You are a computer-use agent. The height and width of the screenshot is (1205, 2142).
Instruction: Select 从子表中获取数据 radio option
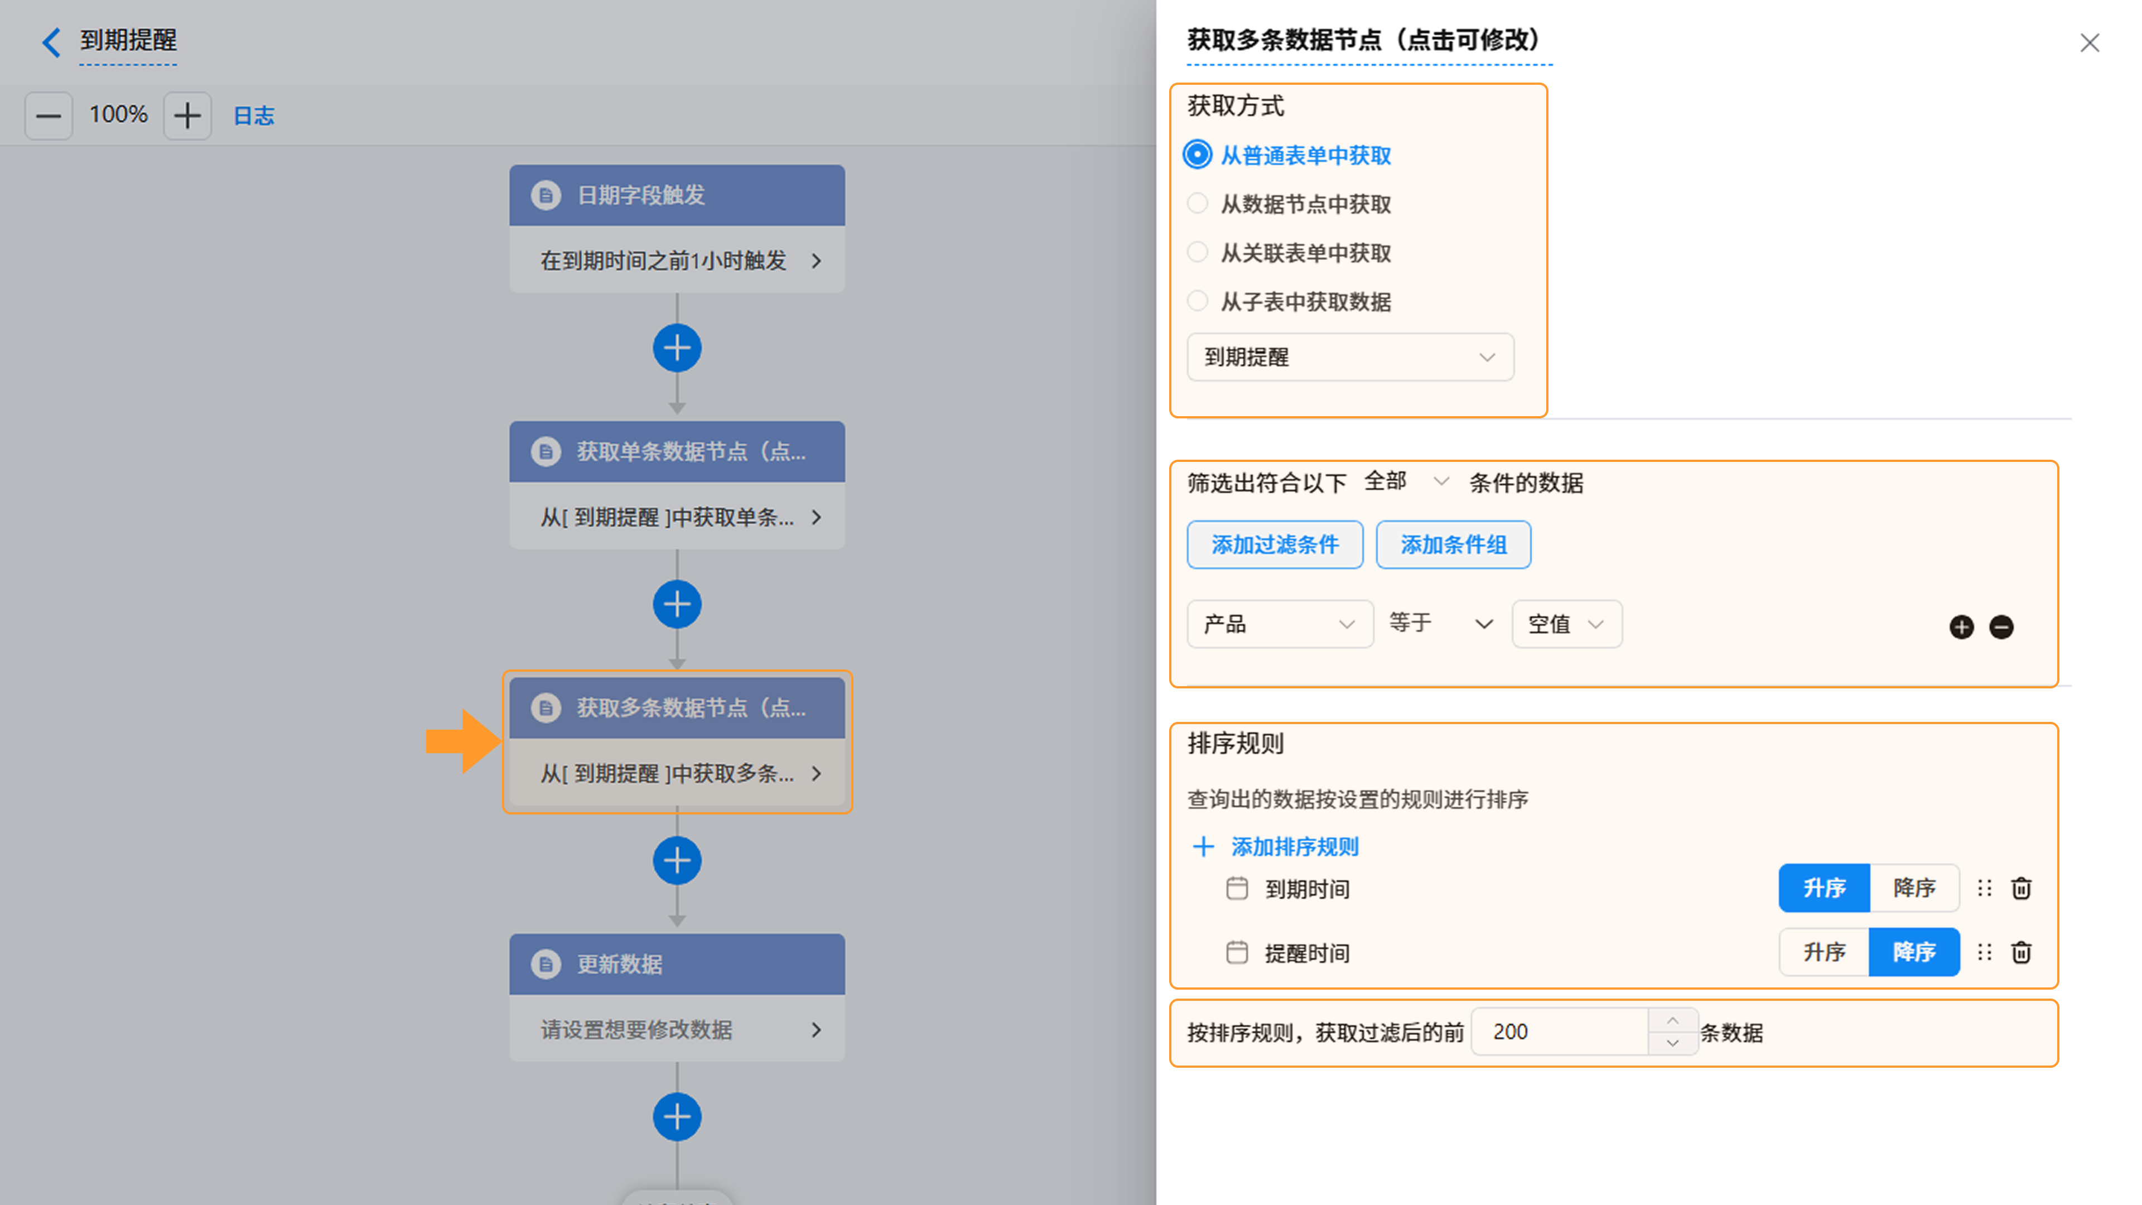click(1197, 301)
